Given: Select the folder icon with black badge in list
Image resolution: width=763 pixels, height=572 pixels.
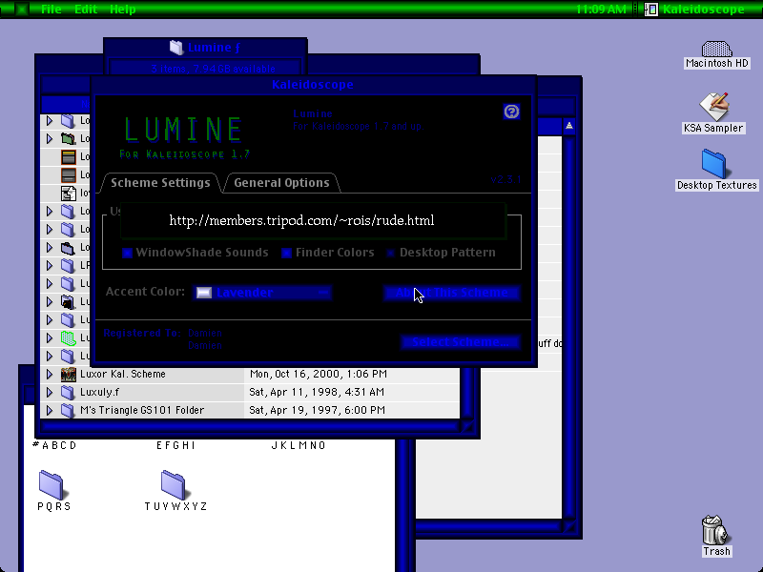Looking at the screenshot, I should coord(68,301).
